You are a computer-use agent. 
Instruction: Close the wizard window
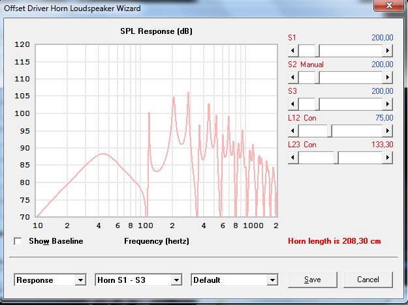point(389,5)
